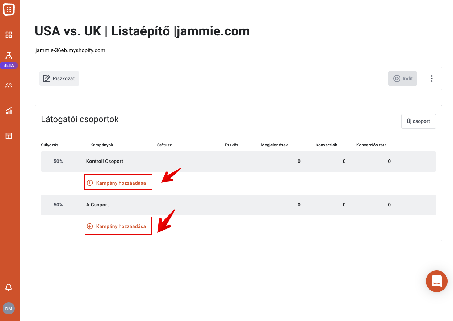Open the NM user avatar menu
The image size is (453, 321).
click(x=9, y=308)
